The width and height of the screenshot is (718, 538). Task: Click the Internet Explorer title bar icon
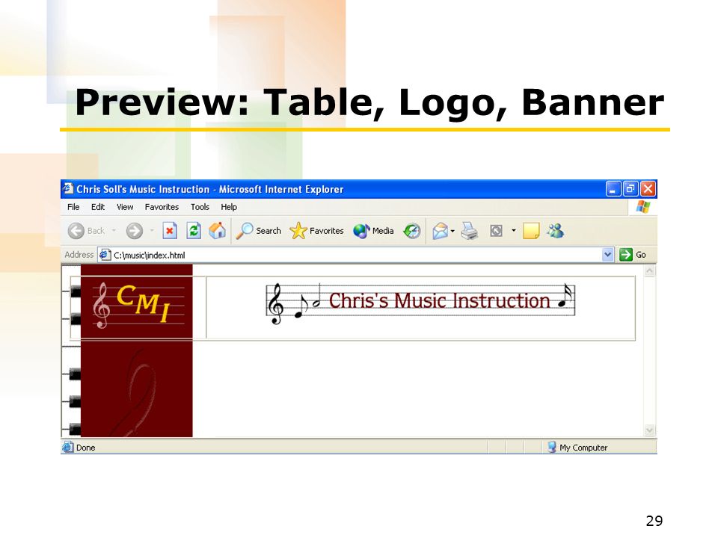click(x=68, y=188)
